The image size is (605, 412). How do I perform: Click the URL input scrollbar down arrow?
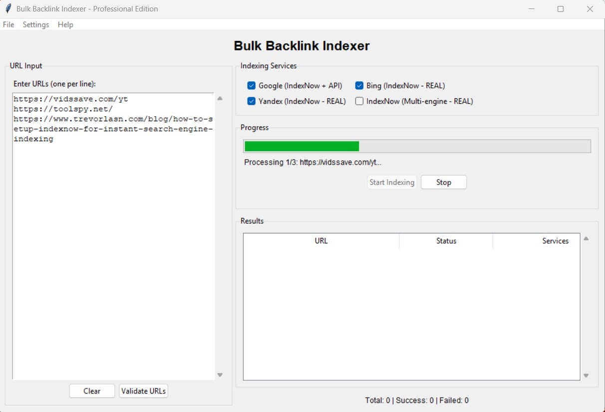coord(220,375)
